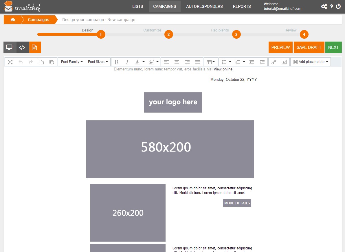The height and width of the screenshot is (252, 345).
Task: Open numbered list style dropdown arrow
Action: (x=244, y=62)
